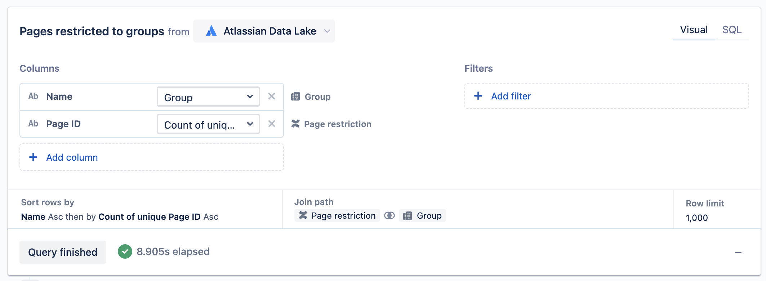Click Add column link
The height and width of the screenshot is (281, 766).
tap(72, 157)
